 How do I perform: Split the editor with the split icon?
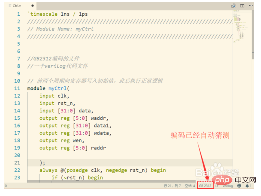pos(242,6)
